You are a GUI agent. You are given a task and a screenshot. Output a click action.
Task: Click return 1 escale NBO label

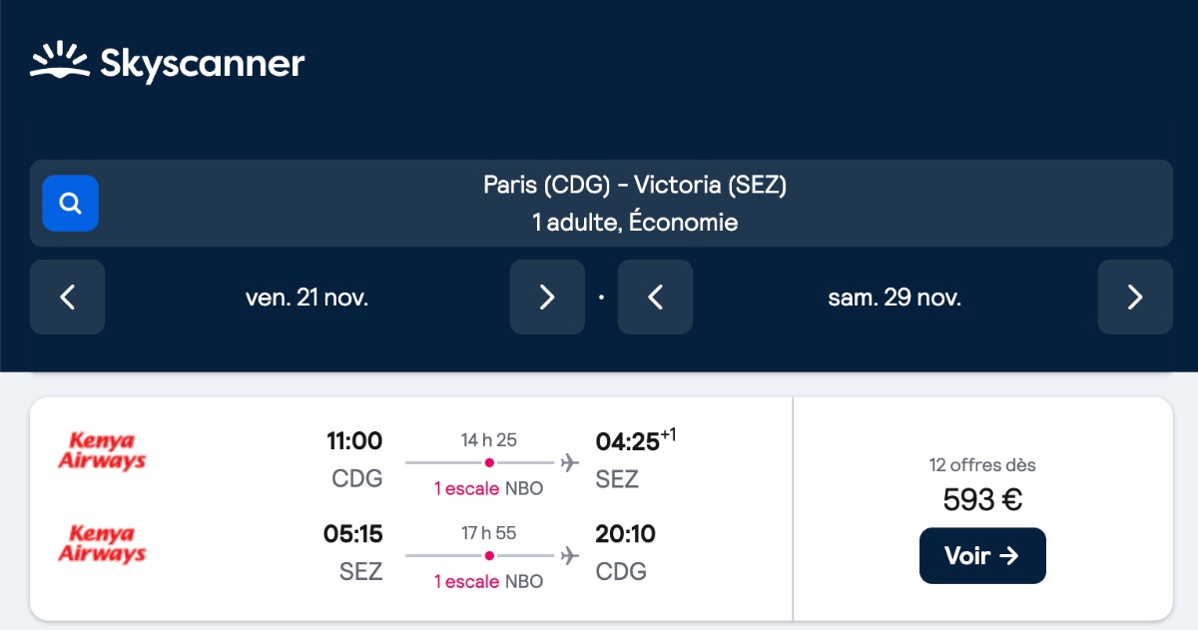point(488,581)
